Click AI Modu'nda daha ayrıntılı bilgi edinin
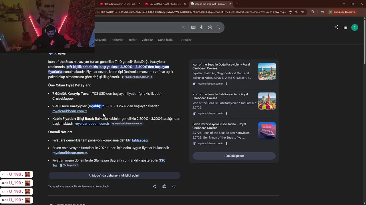The width and height of the screenshot is (366, 205). point(114,175)
